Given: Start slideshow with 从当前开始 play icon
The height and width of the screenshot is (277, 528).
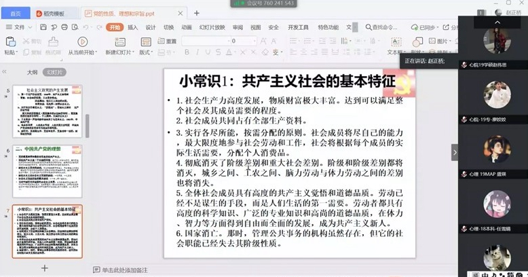Looking at the screenshot, I should click(x=82, y=42).
